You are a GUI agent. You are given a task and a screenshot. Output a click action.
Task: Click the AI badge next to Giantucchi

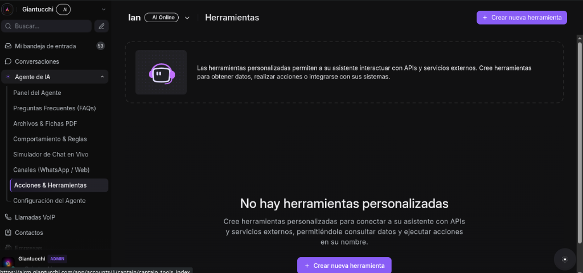(64, 9)
